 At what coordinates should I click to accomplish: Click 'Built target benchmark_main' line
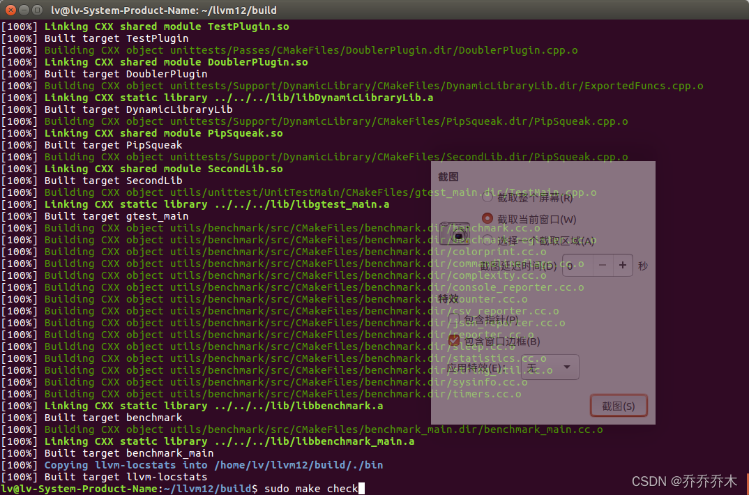coord(107,452)
